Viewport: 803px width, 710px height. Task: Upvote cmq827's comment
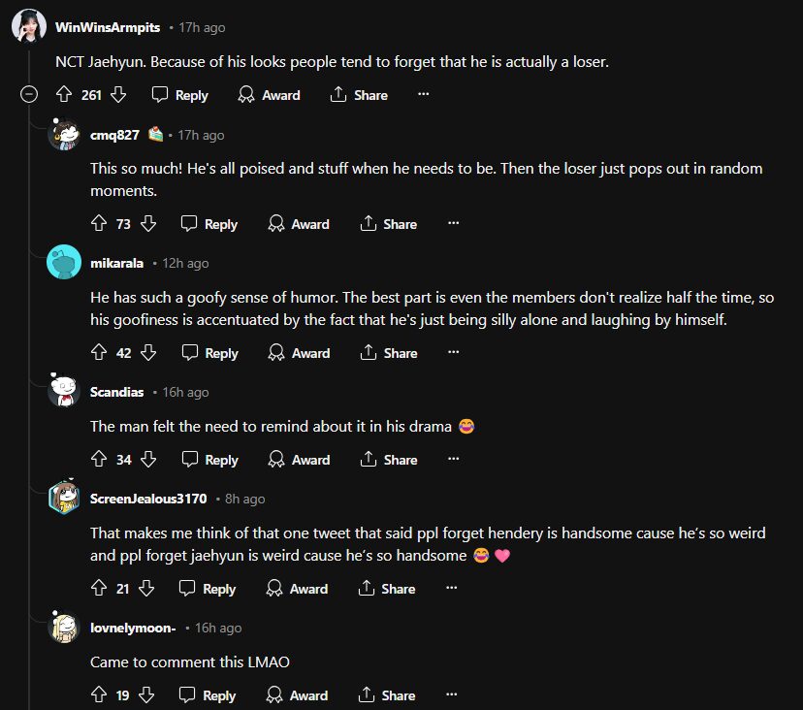tap(98, 224)
